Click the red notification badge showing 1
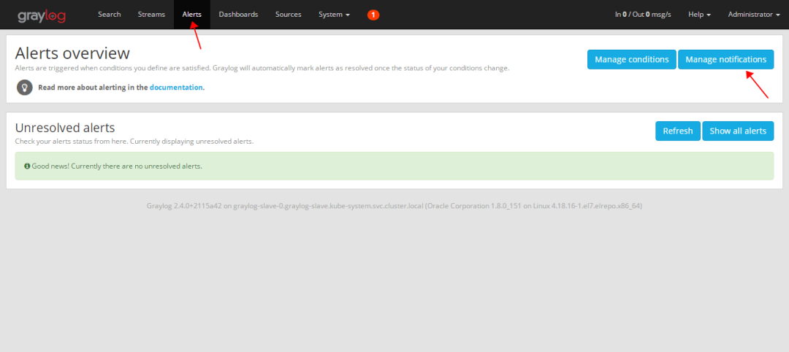789x352 pixels. click(373, 15)
